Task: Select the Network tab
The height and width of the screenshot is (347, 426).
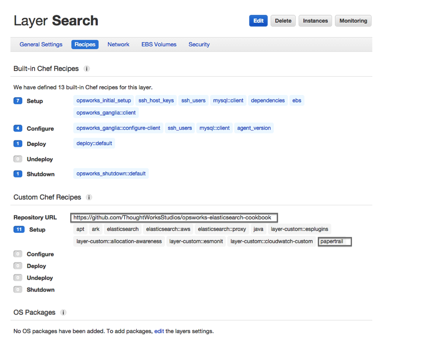Action: pyautogui.click(x=119, y=44)
